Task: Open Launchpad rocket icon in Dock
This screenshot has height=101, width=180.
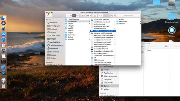Action: pyautogui.click(x=3, y=29)
